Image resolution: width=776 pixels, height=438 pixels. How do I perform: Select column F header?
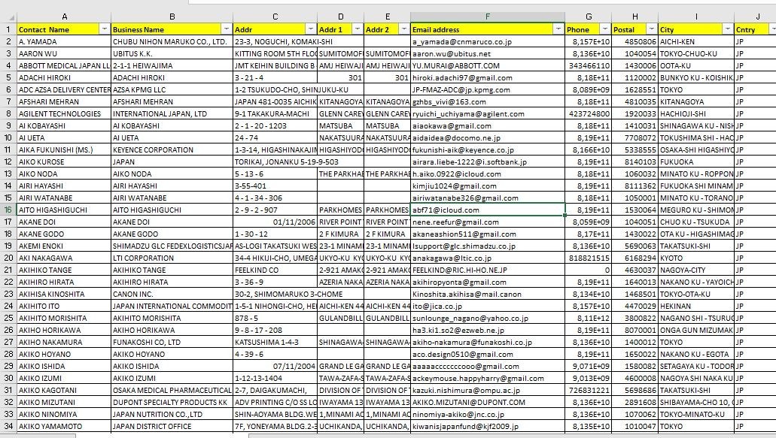488,17
